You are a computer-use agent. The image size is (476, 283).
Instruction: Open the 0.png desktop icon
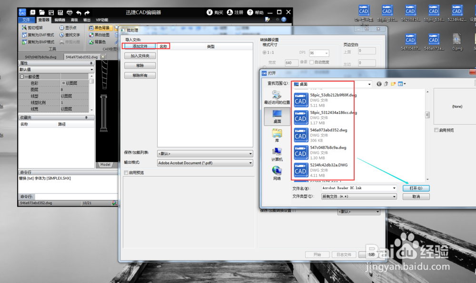tap(457, 42)
